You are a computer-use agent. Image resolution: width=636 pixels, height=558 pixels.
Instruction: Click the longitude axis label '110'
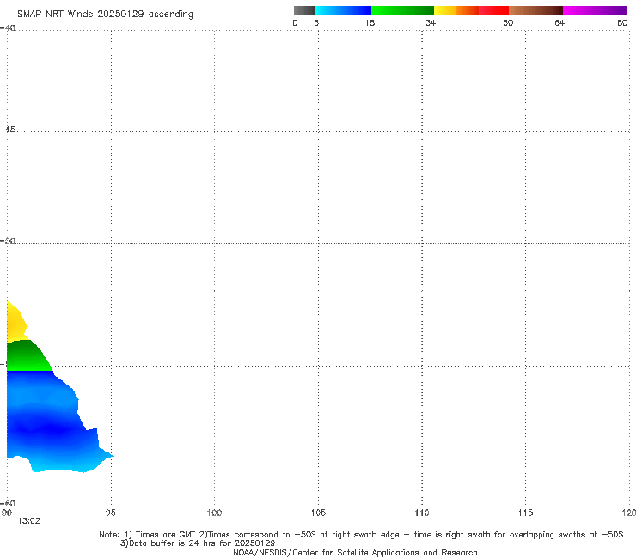[422, 513]
